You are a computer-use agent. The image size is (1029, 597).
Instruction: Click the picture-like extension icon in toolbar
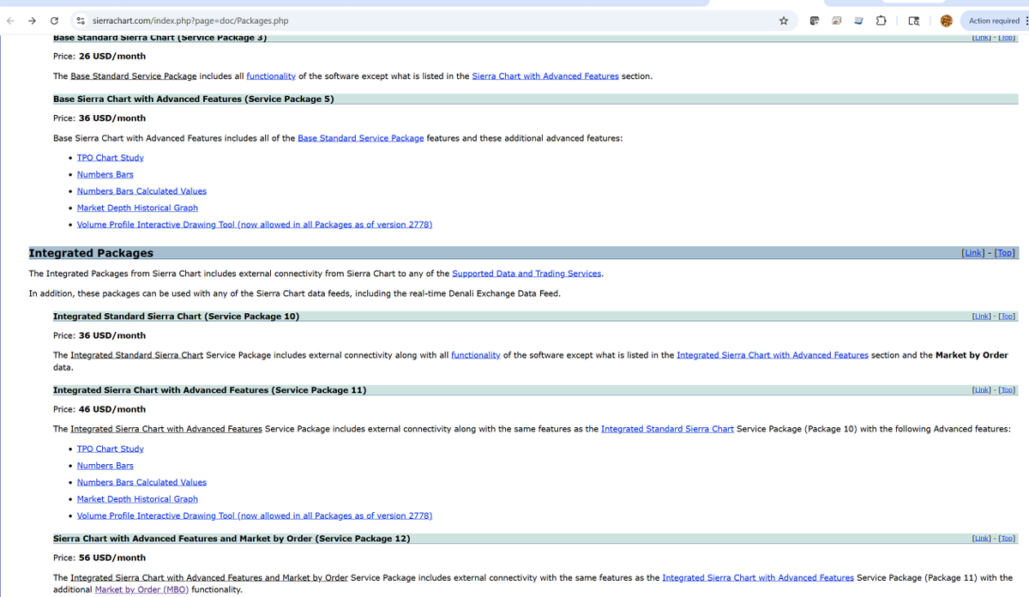[x=837, y=21]
